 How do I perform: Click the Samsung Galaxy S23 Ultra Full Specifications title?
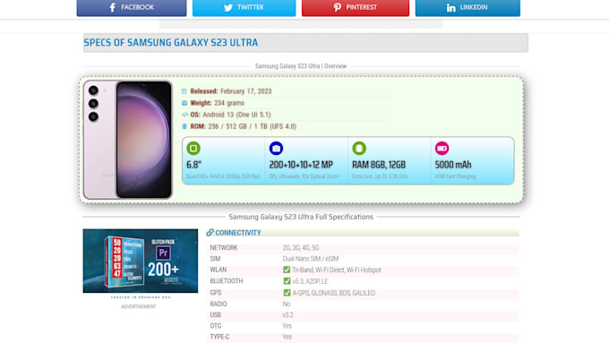pos(301,217)
